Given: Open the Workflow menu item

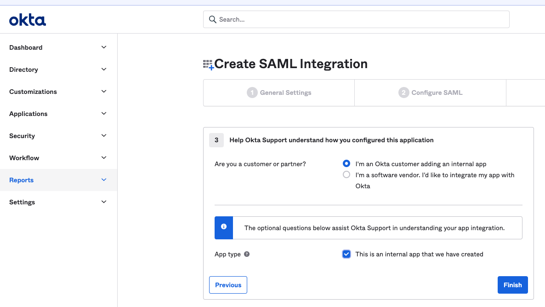Looking at the screenshot, I should point(58,158).
